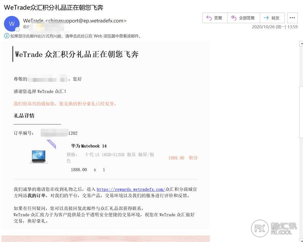Screen dimensions: 303x242
Task: Select the order number ending 1202
Action: coord(59,133)
